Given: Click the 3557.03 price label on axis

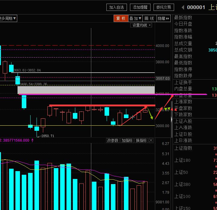Looking at the screenshot, I should tap(163, 78).
